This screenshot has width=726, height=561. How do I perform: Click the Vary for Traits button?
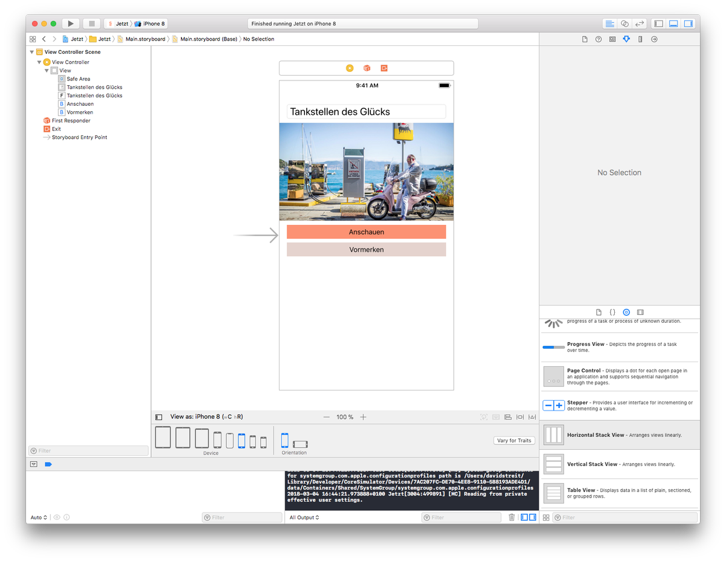coord(514,440)
